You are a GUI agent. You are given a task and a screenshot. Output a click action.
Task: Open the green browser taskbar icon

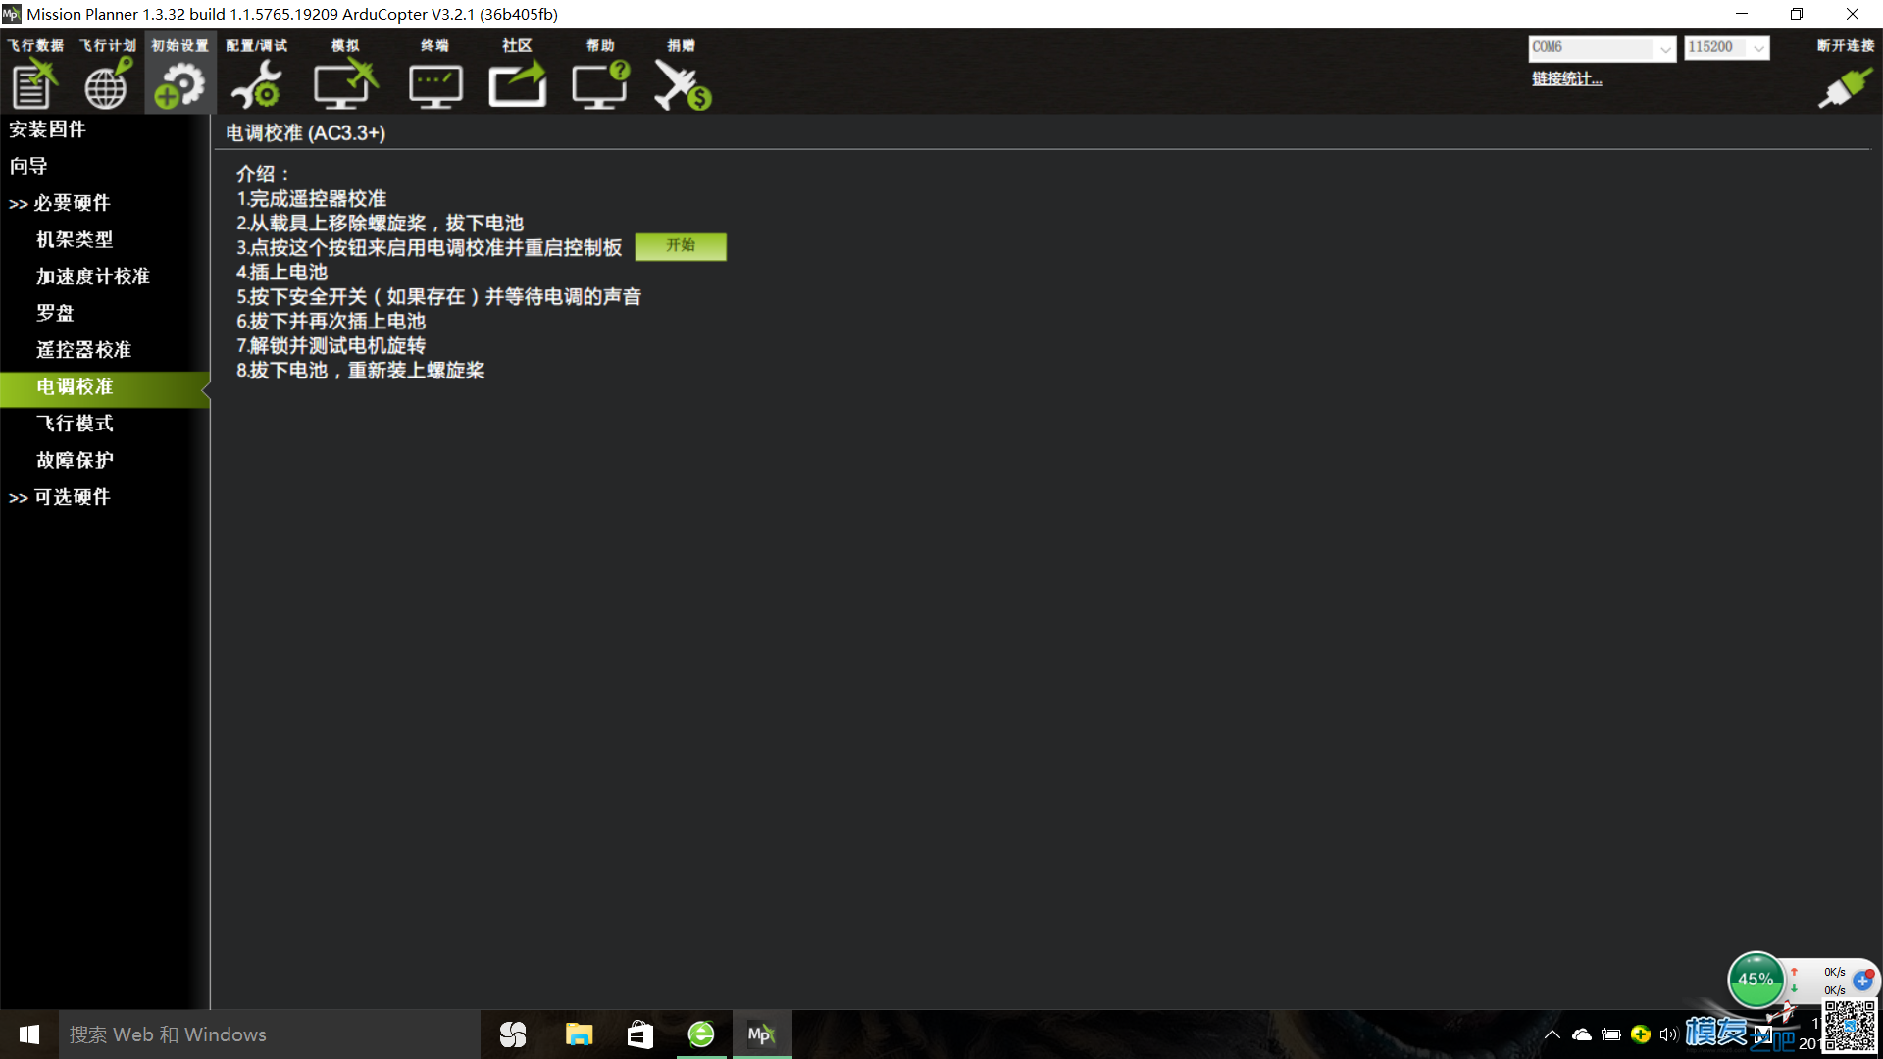701,1034
